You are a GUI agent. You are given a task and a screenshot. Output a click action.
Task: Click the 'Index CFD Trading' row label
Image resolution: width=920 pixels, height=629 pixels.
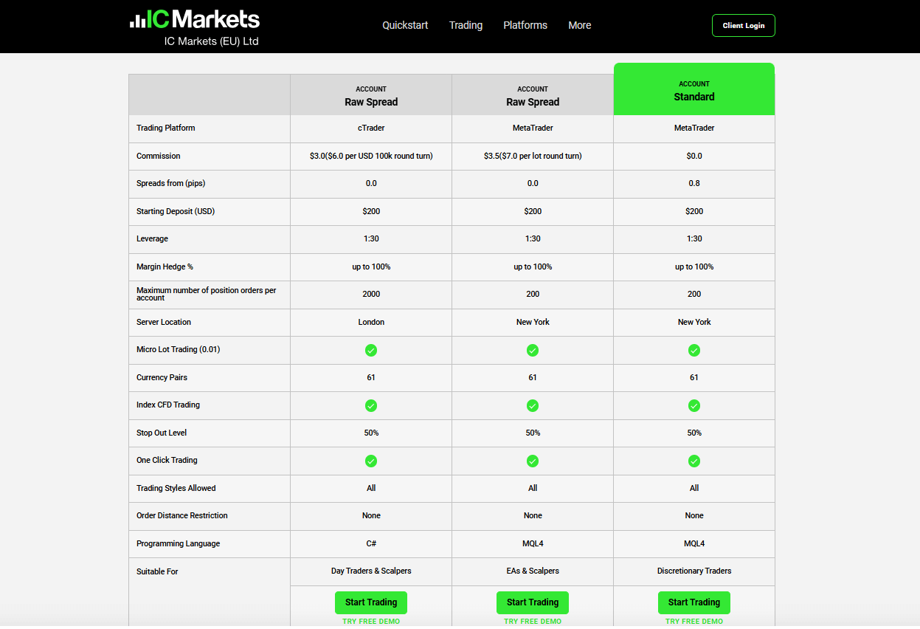coord(168,405)
